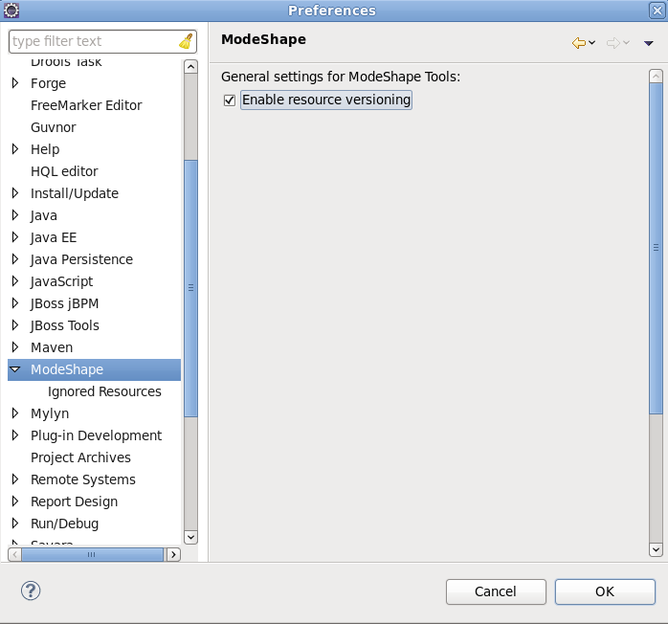Viewport: 668px width, 624px height.
Task: Click right pane scrollbar down arrow
Action: coord(656,549)
